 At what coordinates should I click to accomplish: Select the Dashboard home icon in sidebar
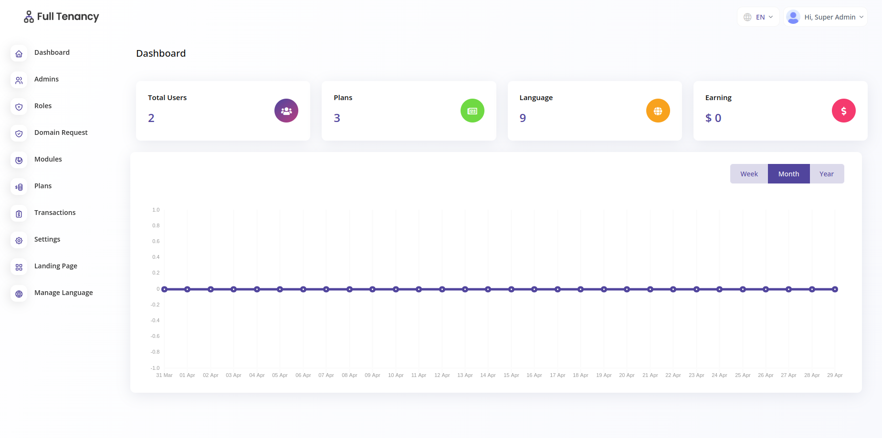coord(19,53)
